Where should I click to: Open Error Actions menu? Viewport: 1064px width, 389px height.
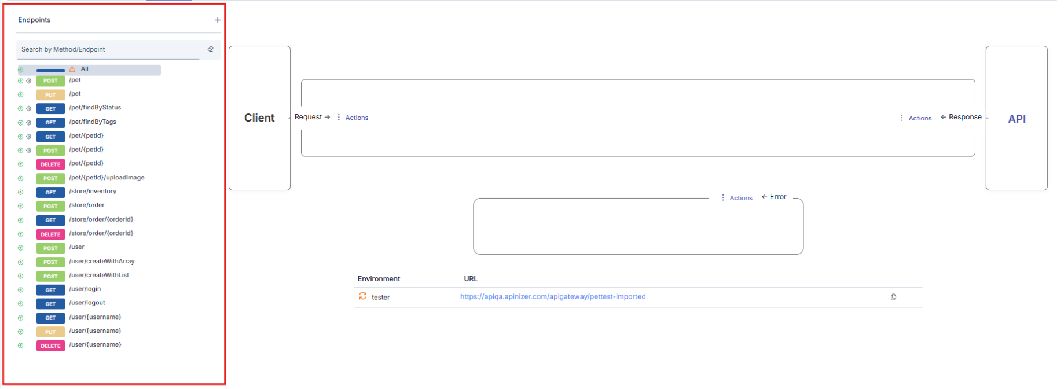[x=737, y=198]
